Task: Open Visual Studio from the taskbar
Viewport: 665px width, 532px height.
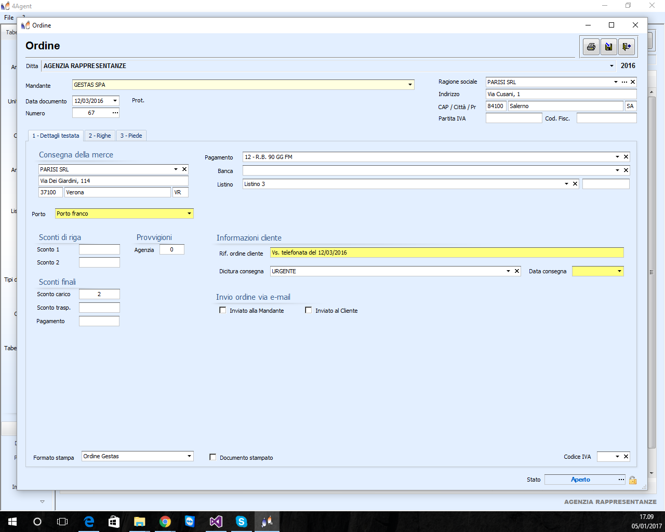Action: point(216,522)
